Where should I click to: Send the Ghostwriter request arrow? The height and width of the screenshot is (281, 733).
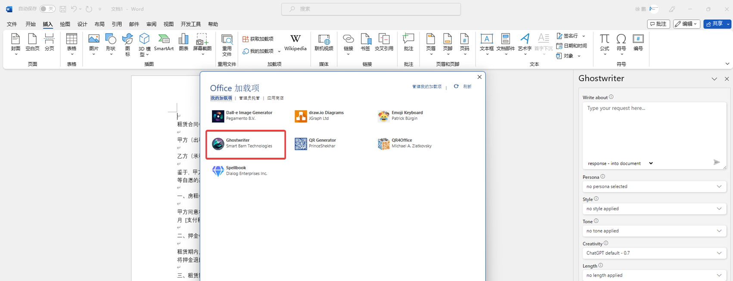pos(717,162)
